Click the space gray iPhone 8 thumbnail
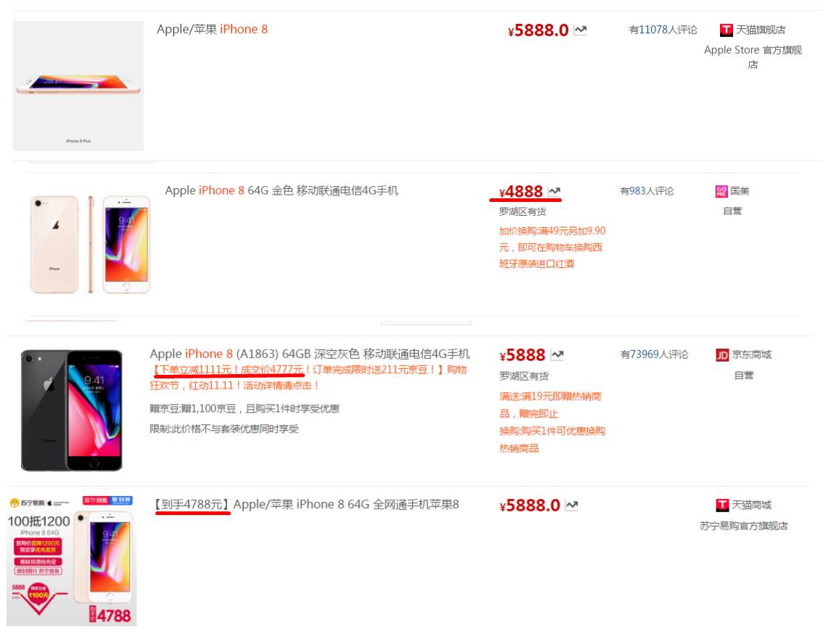Image resolution: width=826 pixels, height=632 pixels. [72, 410]
